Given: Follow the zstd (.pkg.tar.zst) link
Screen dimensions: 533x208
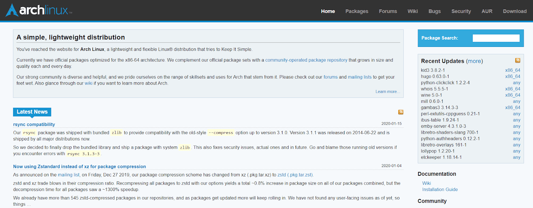Looking at the screenshot, I should pos(295,175).
